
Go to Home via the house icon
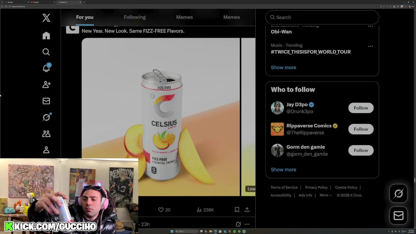[46, 35]
